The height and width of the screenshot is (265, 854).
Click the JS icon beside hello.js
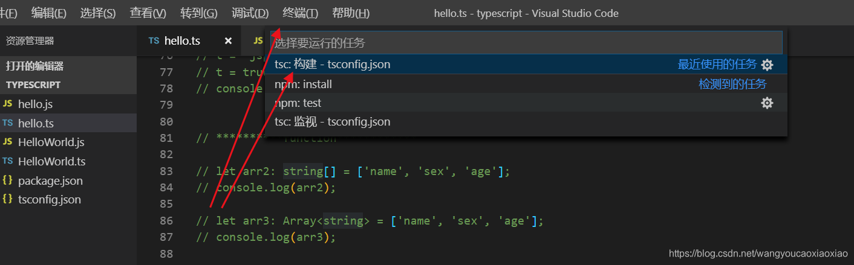pyautogui.click(x=7, y=104)
